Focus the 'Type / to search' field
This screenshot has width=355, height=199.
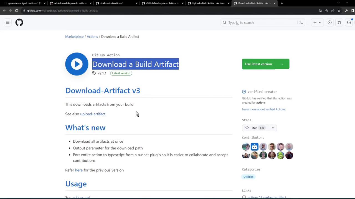coord(263,22)
